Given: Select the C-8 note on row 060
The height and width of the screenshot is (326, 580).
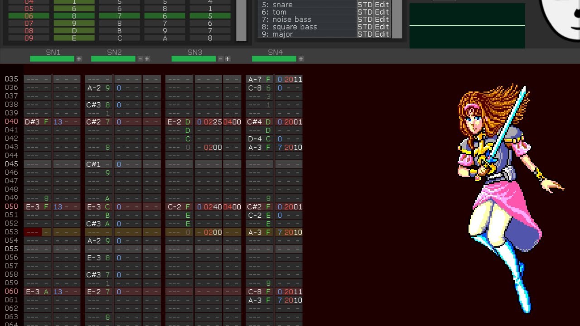Looking at the screenshot, I should 255,292.
